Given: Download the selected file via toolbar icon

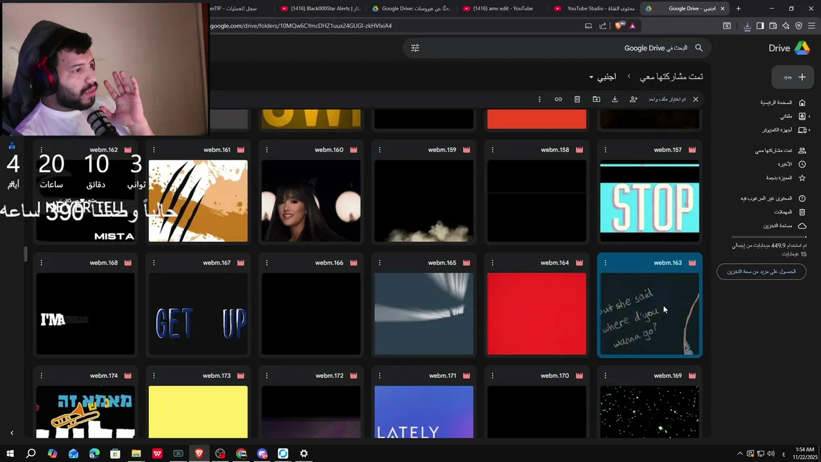Looking at the screenshot, I should 614,99.
